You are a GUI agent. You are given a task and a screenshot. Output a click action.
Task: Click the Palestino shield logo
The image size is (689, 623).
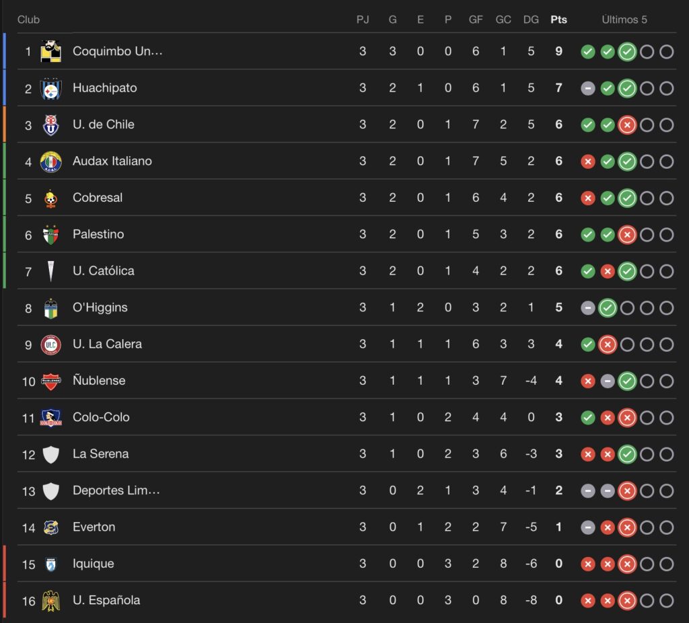pos(50,235)
